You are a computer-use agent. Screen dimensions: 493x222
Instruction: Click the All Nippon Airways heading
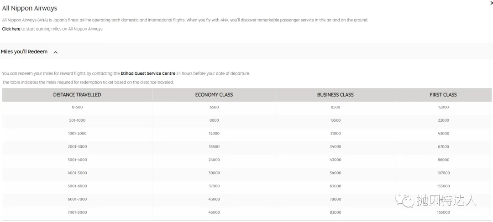(x=30, y=8)
